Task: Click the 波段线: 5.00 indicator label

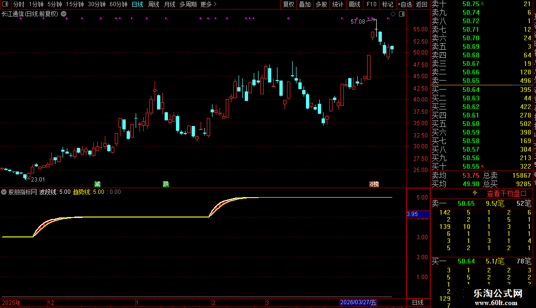Action: pos(55,192)
